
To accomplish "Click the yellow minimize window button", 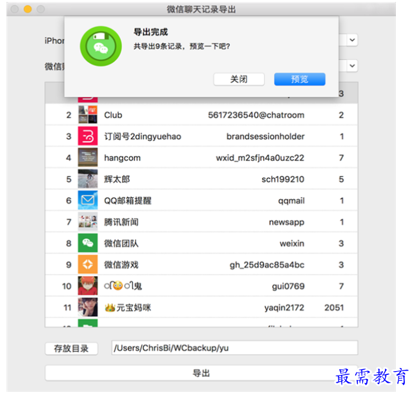I will [28, 9].
